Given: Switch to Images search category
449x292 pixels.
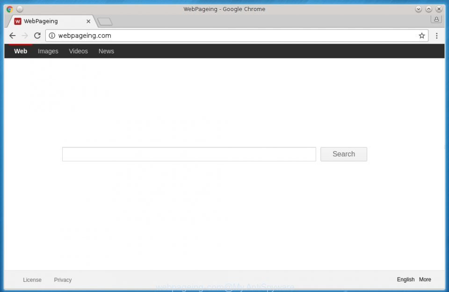Looking at the screenshot, I should pos(48,51).
